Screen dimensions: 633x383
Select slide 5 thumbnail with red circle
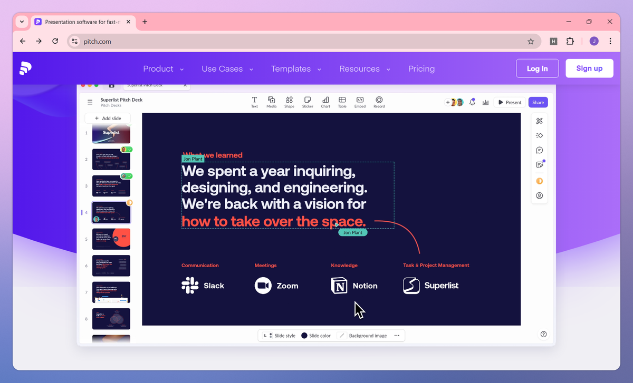coord(111,239)
